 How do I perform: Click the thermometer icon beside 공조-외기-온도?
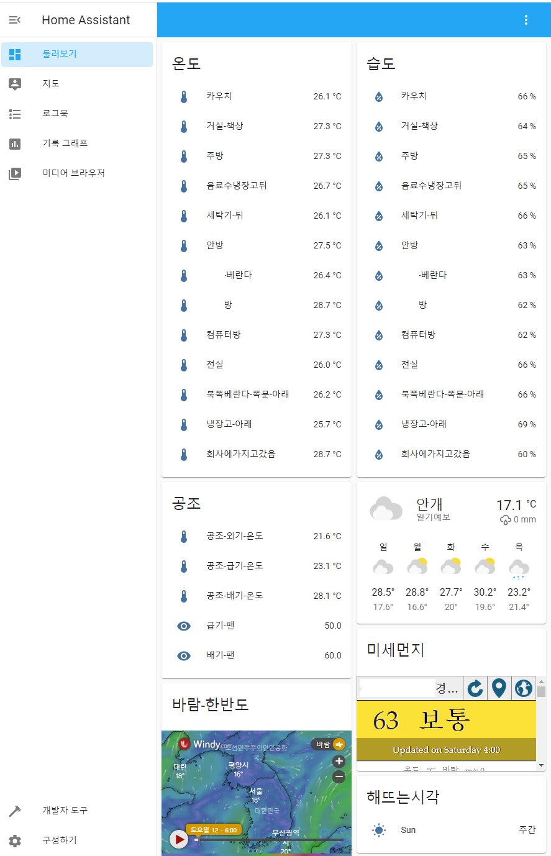pyautogui.click(x=184, y=536)
